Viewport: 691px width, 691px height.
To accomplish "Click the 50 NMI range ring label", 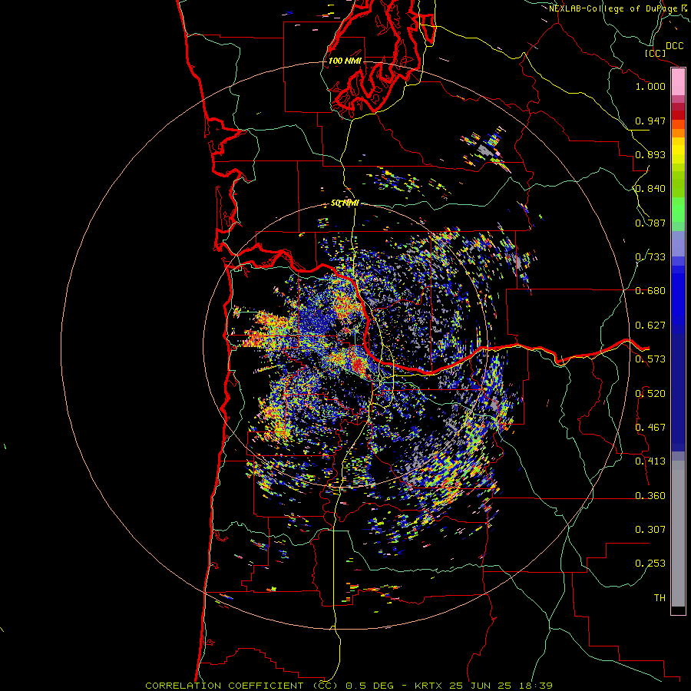I will click(x=345, y=203).
